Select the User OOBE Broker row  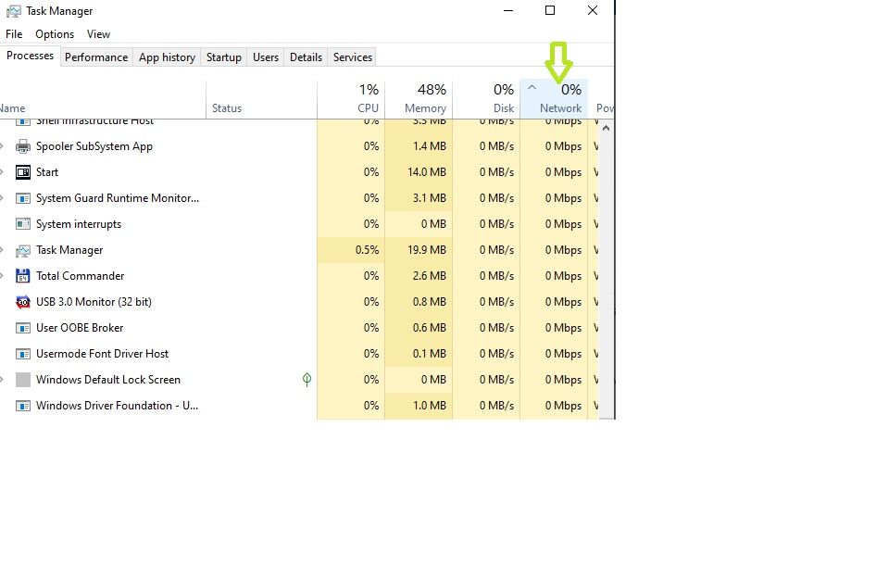[299, 328]
